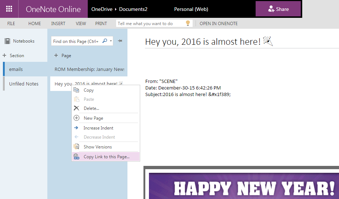Click the Notebooks book icon

[7, 41]
